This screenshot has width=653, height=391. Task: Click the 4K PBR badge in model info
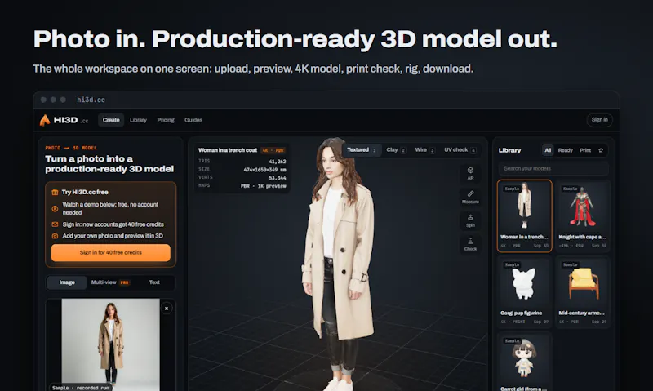tap(273, 150)
